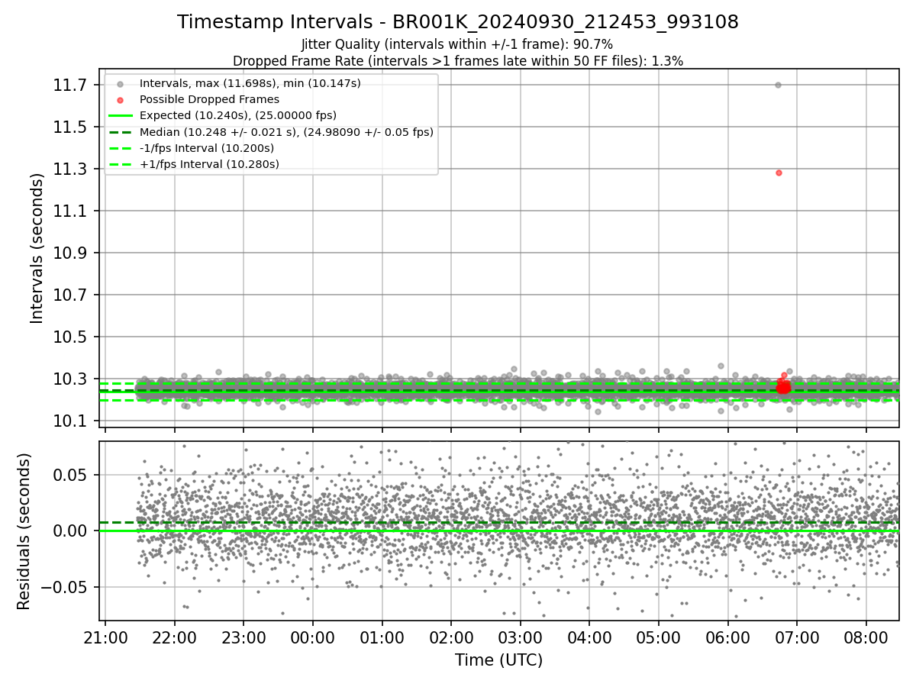Select legend entry starting with 'Median (10.248'
The height and width of the screenshot is (687, 916).
coord(286,132)
